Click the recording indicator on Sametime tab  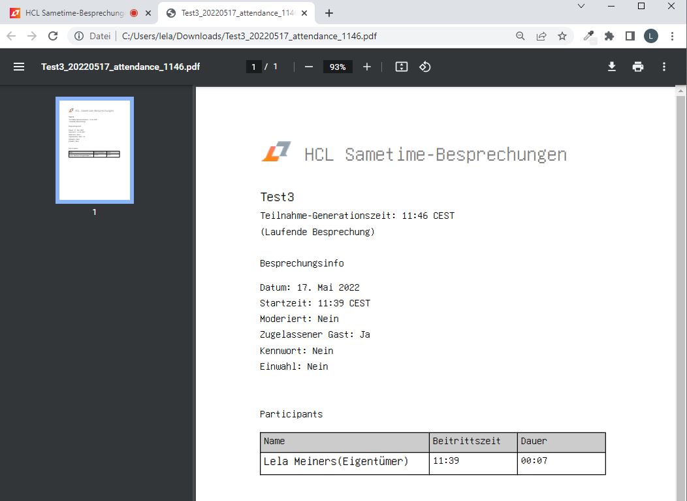tap(134, 13)
